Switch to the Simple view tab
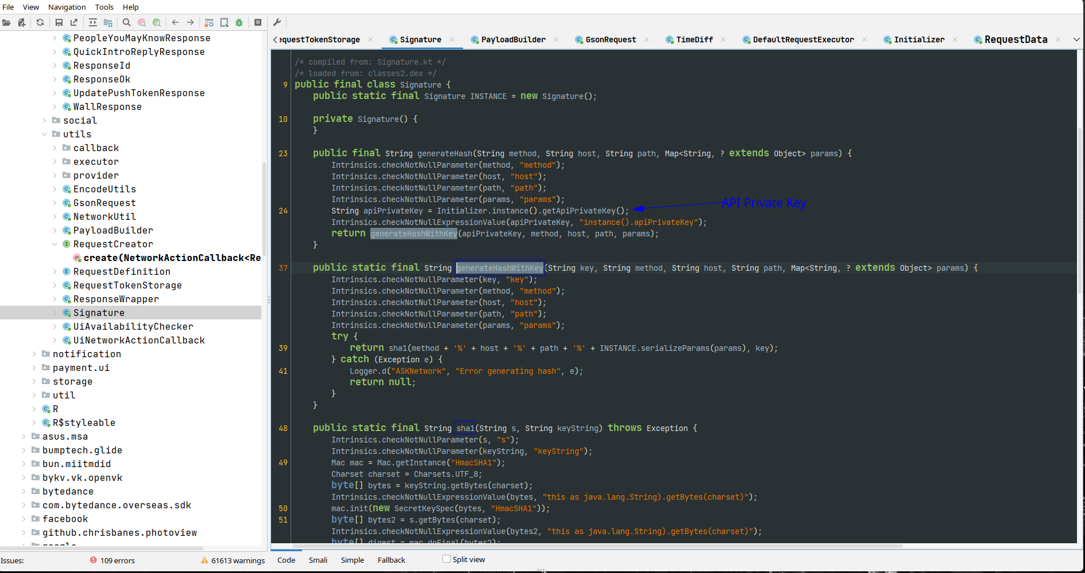The image size is (1085, 573). tap(352, 560)
